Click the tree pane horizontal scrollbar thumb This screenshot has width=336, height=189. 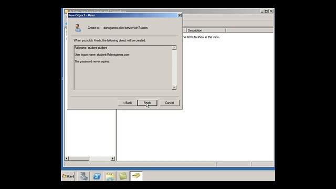pos(79,159)
